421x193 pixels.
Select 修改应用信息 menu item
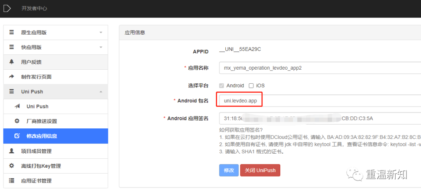pos(56,136)
